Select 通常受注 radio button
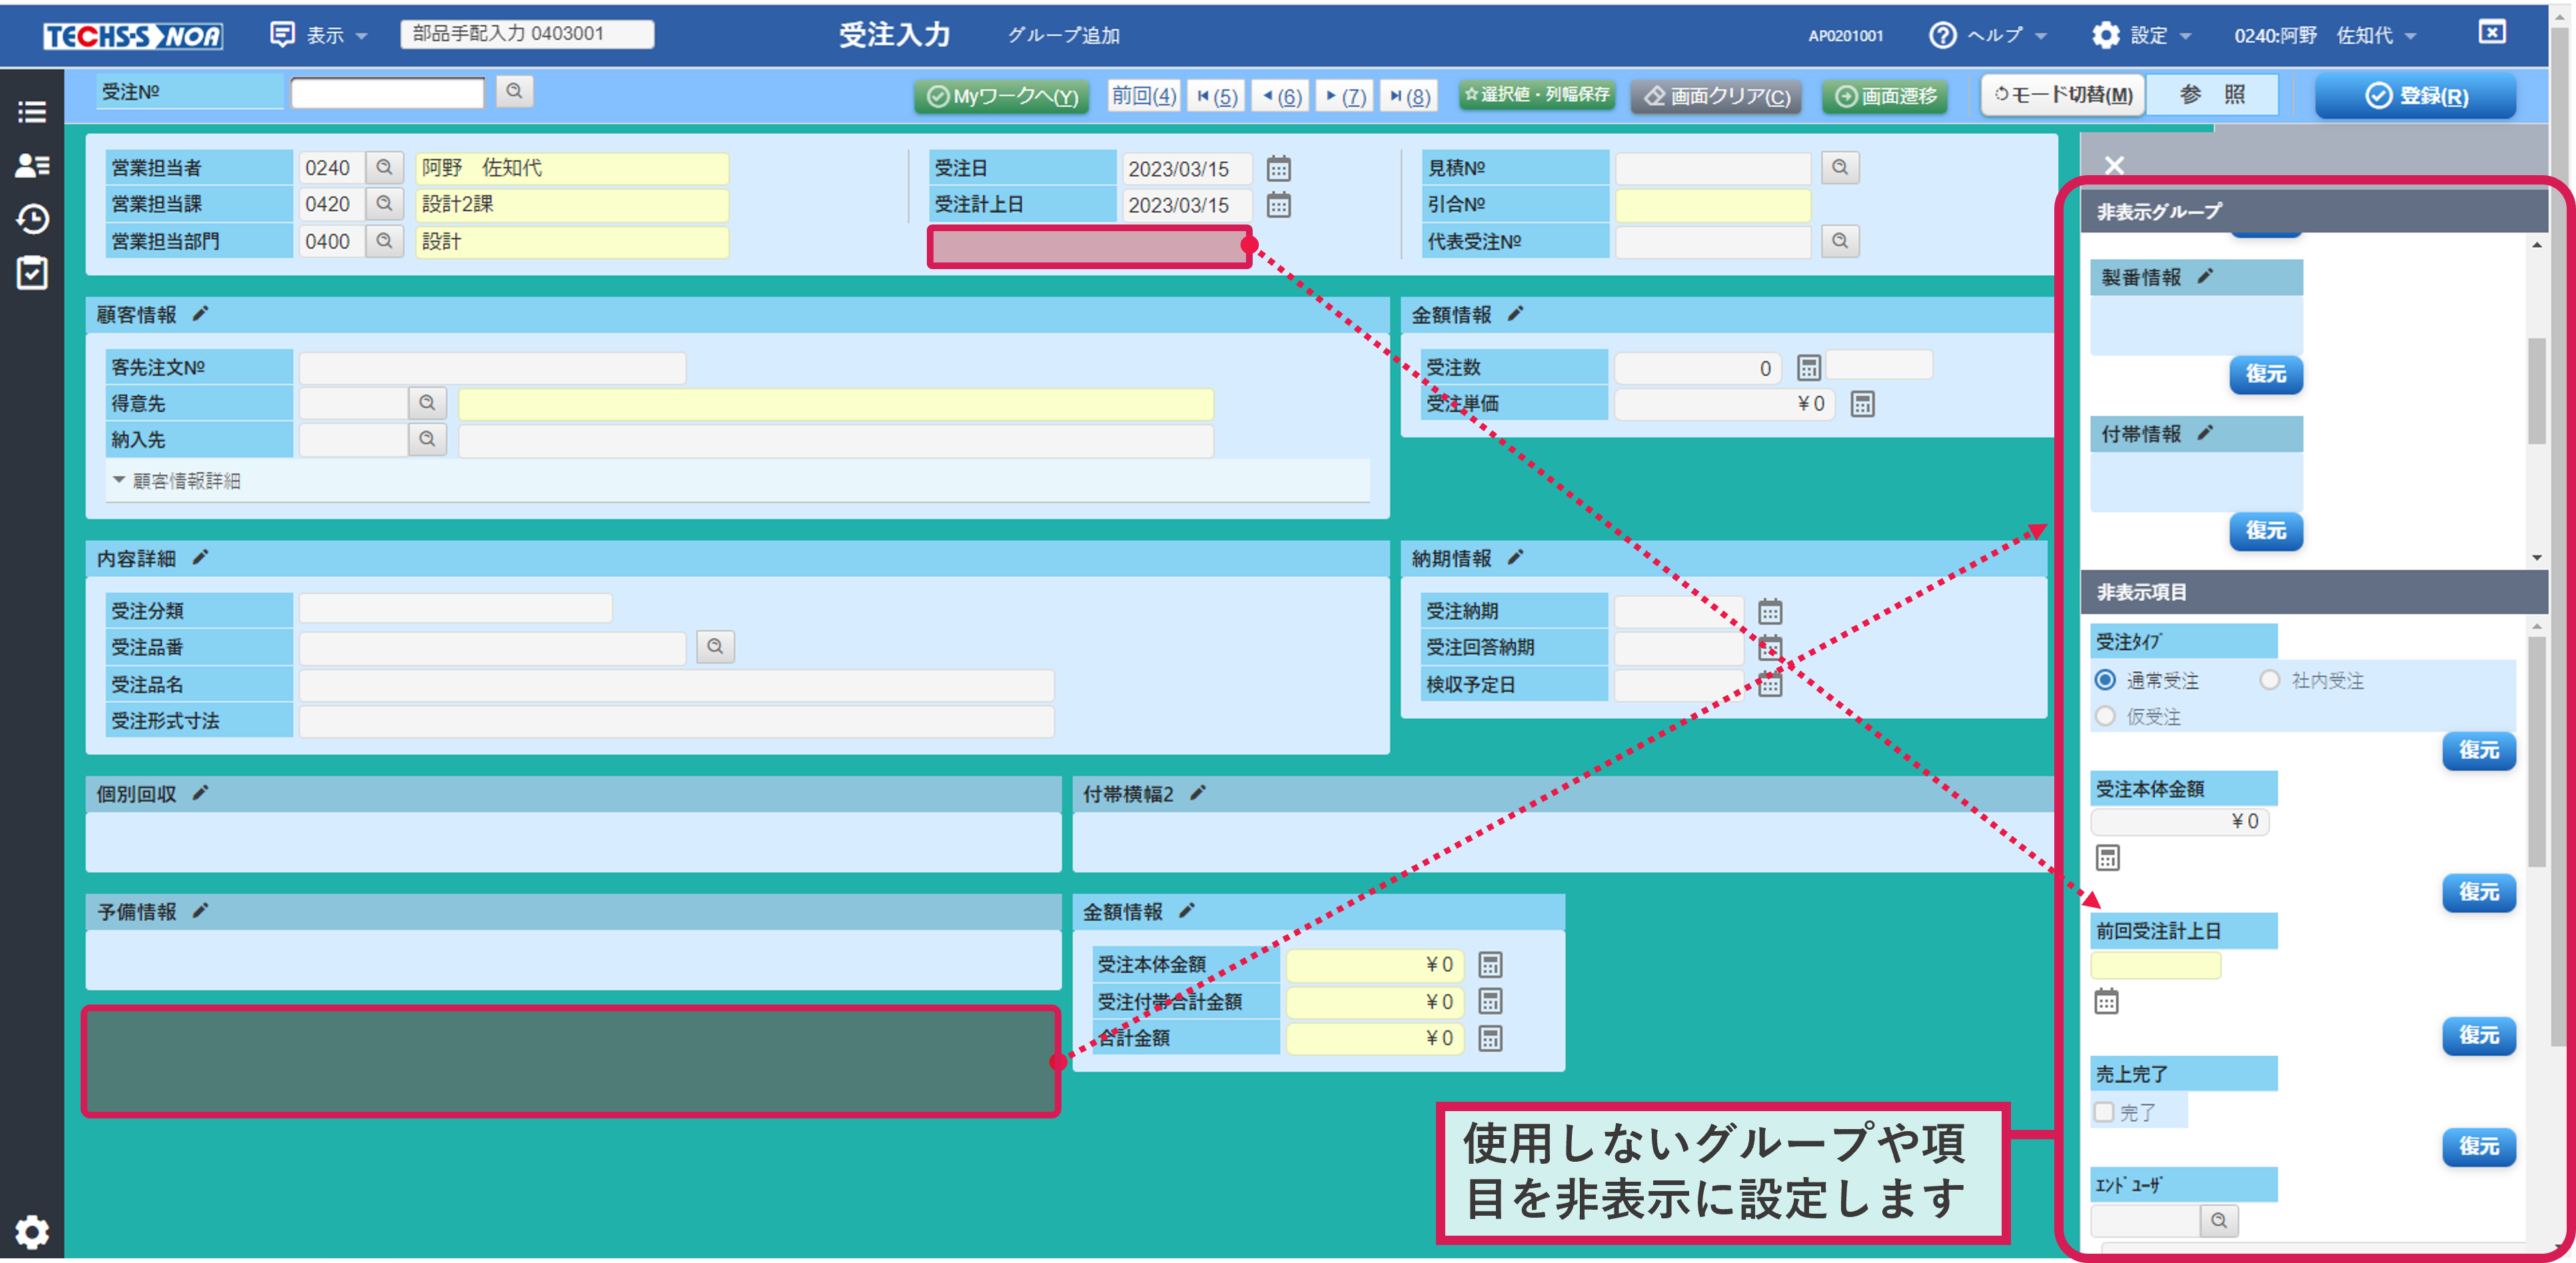This screenshot has height=1263, width=2576. tap(2105, 680)
